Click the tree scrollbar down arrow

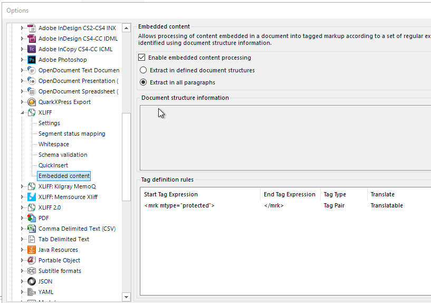[126, 297]
